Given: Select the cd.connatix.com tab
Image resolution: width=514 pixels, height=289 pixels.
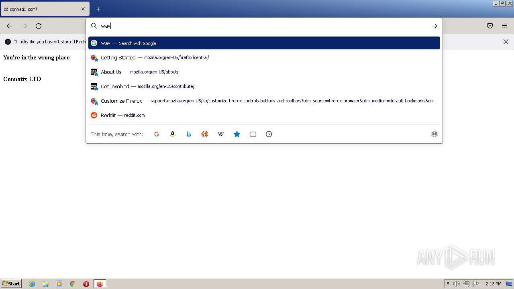Looking at the screenshot, I should (45, 9).
